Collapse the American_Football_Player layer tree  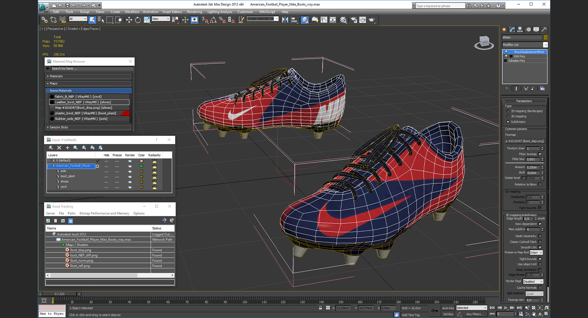[x=49, y=166]
